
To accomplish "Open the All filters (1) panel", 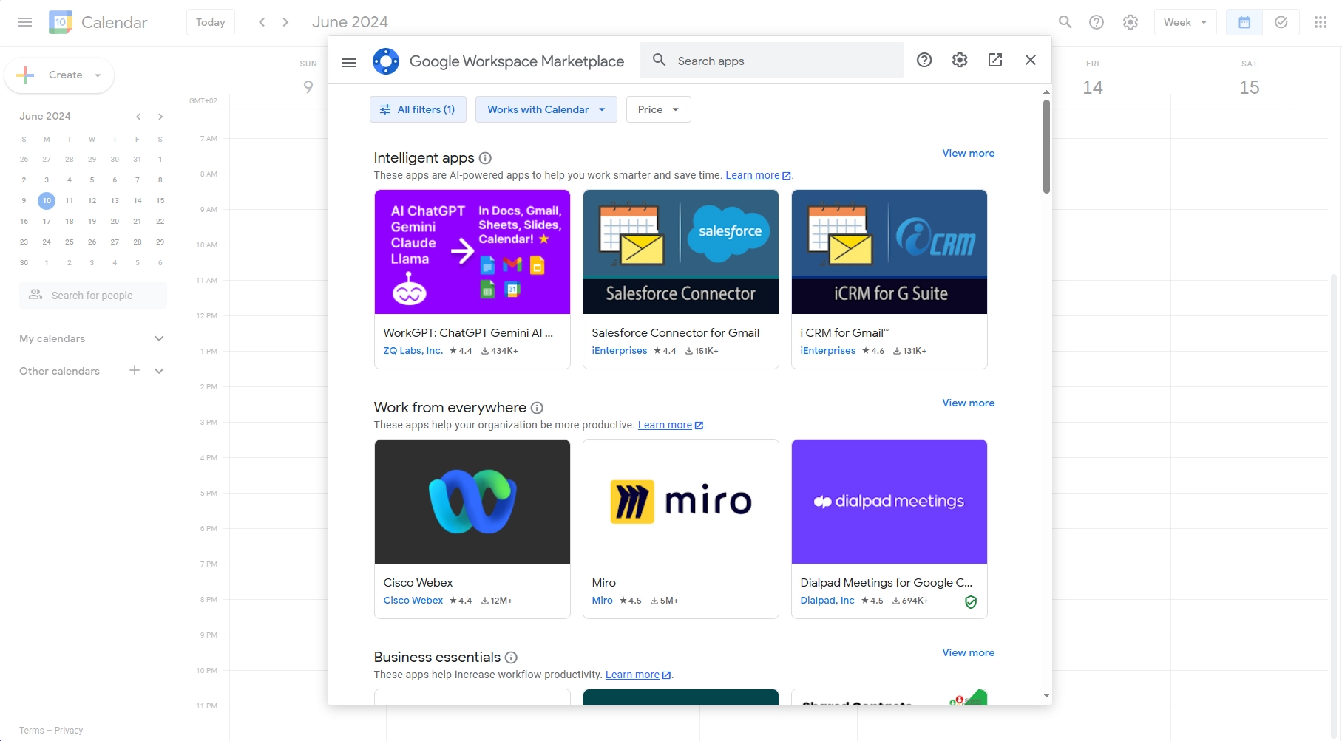I will (x=418, y=109).
